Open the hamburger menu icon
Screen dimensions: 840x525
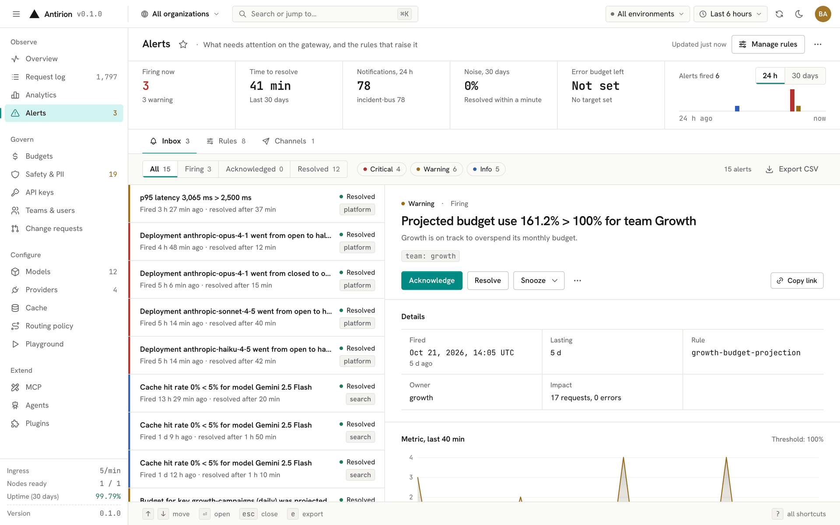[x=16, y=14]
